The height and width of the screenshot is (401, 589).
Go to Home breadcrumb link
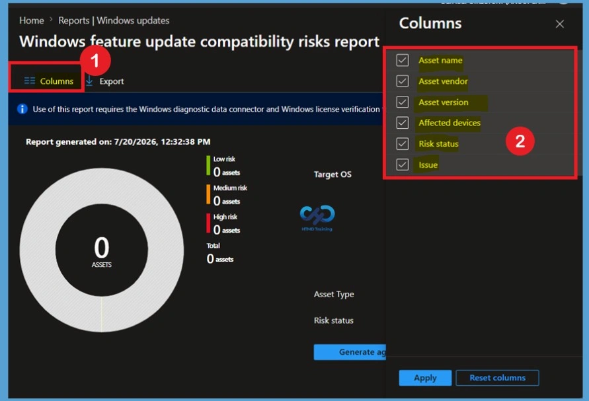(x=32, y=20)
